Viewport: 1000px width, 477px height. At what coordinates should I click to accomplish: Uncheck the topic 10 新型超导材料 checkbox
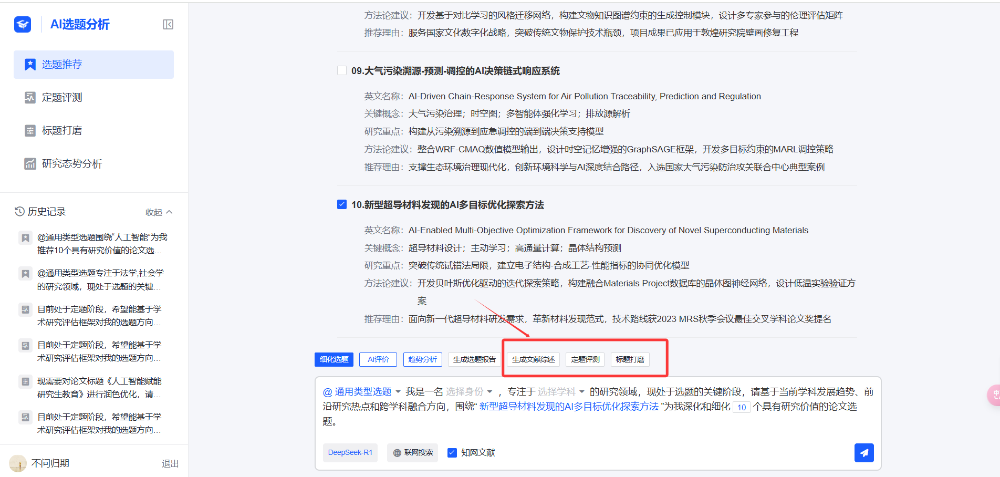(342, 204)
